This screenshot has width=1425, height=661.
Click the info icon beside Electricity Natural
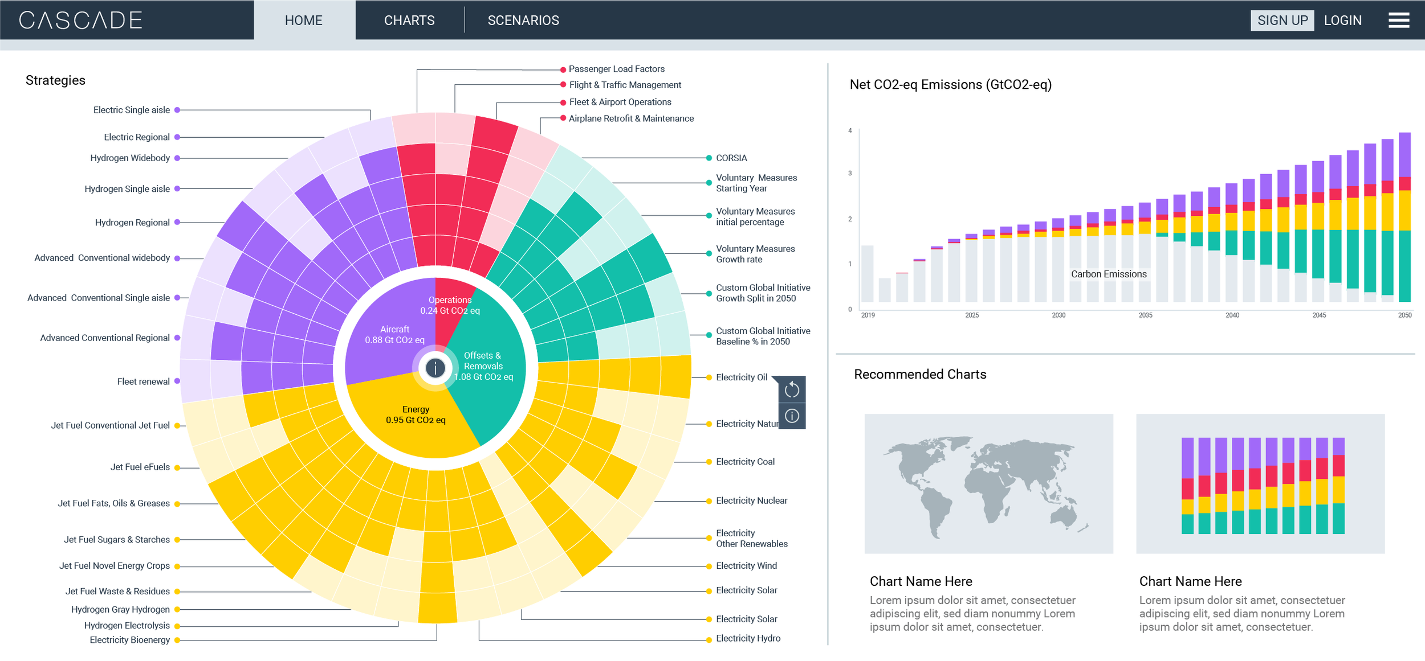792,416
